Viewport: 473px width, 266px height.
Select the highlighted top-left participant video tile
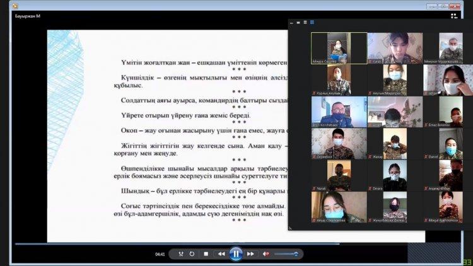pos(339,48)
